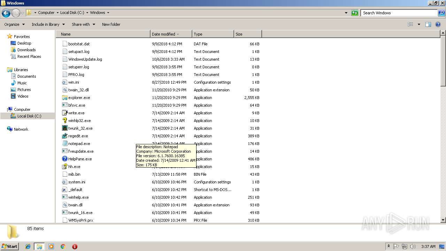
Task: Click the volume speaker tray icon
Action: [413, 246]
